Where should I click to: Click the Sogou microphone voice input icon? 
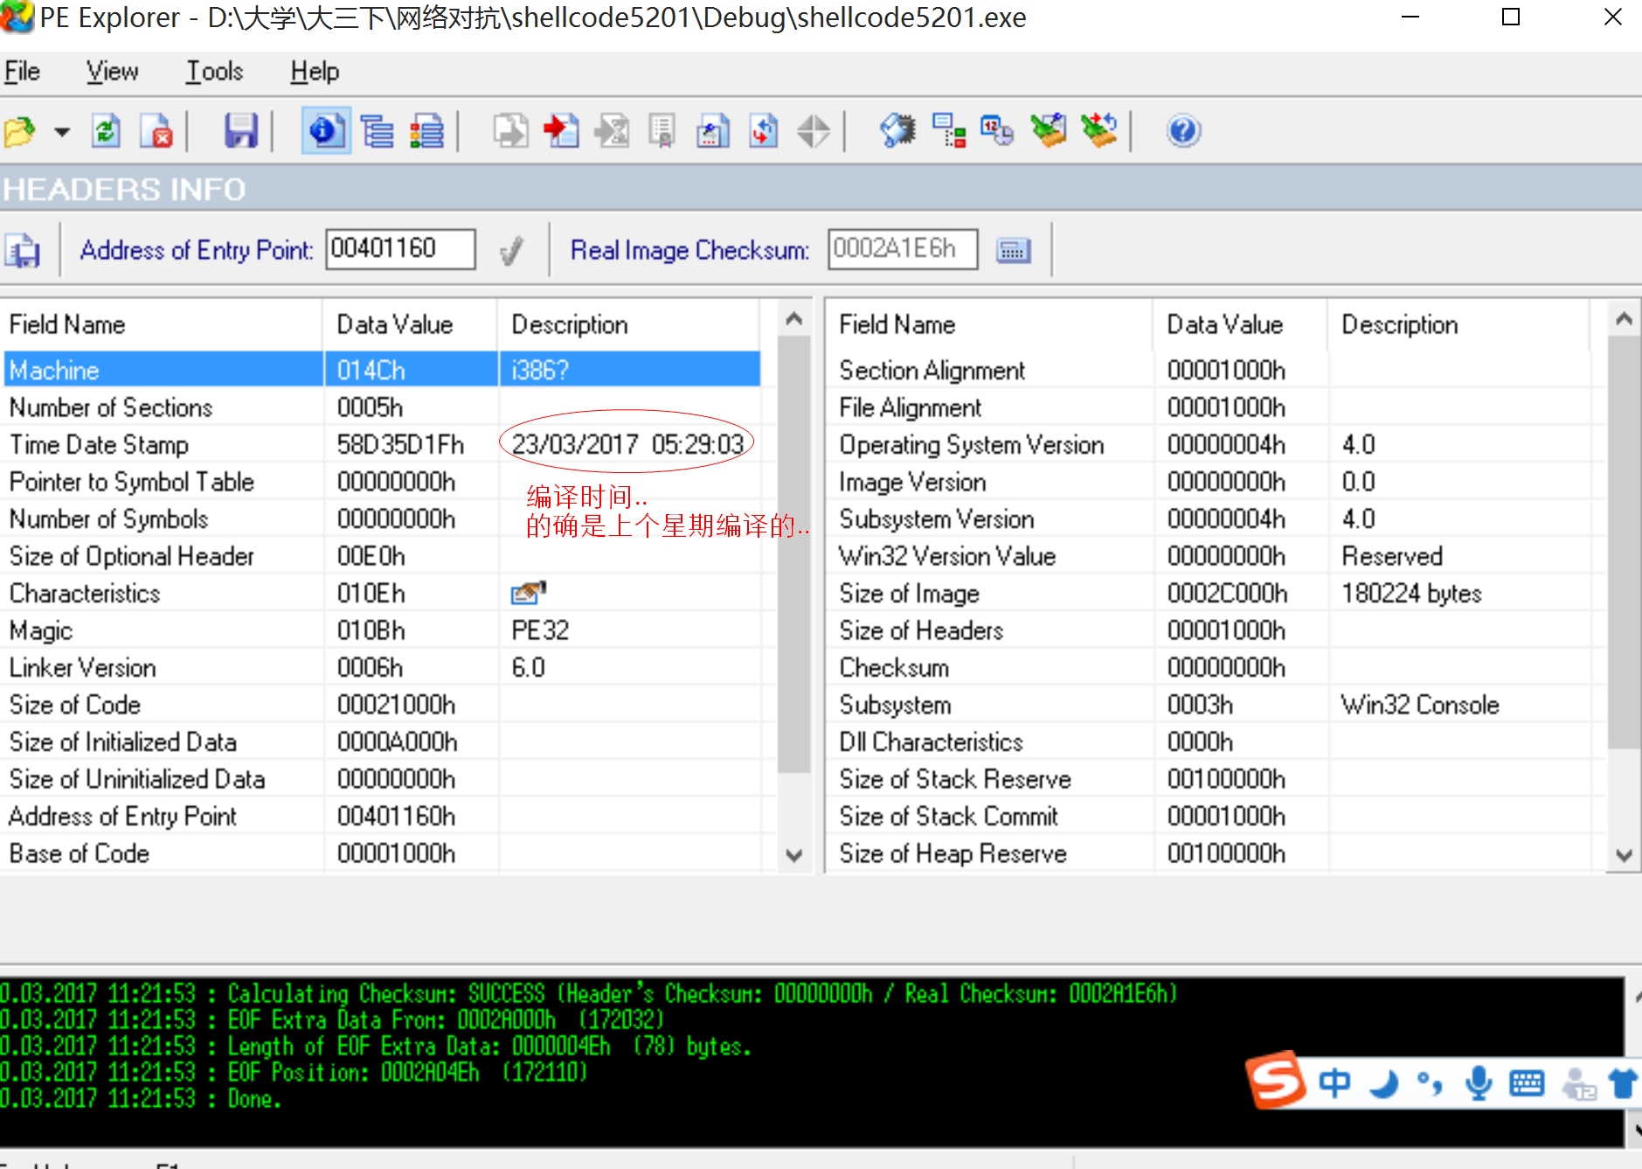point(1479,1082)
